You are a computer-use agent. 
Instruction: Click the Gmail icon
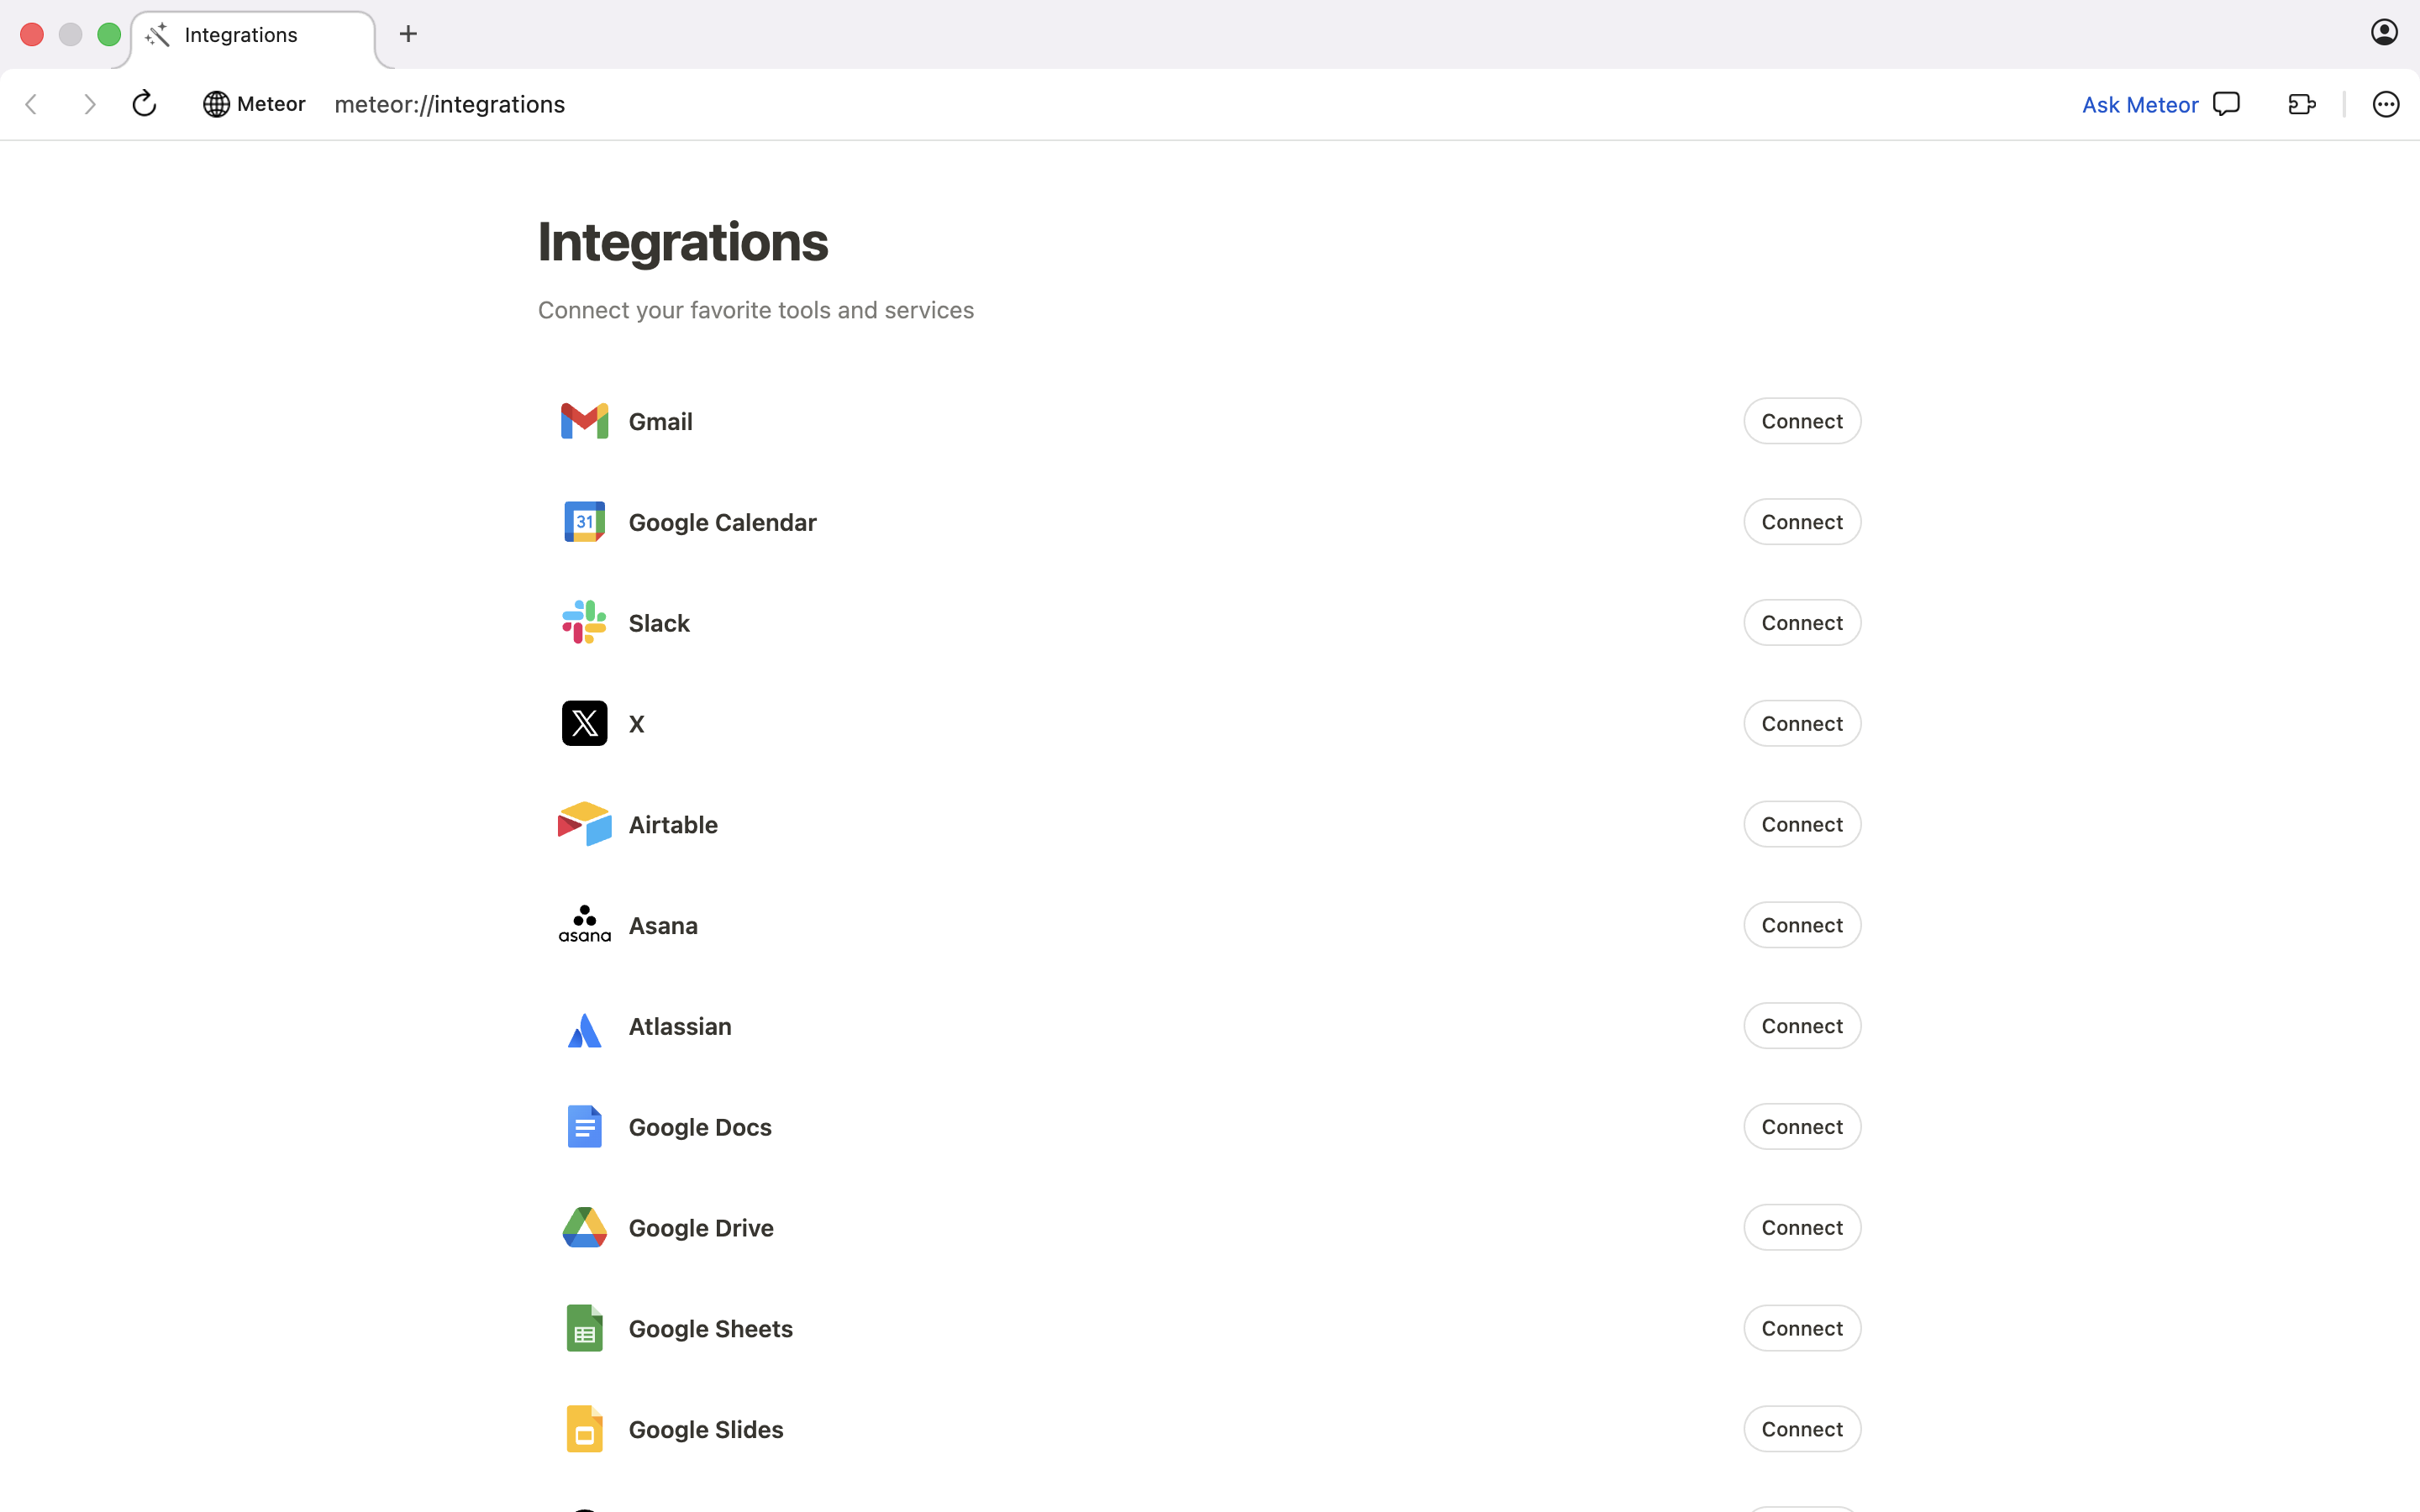point(585,421)
